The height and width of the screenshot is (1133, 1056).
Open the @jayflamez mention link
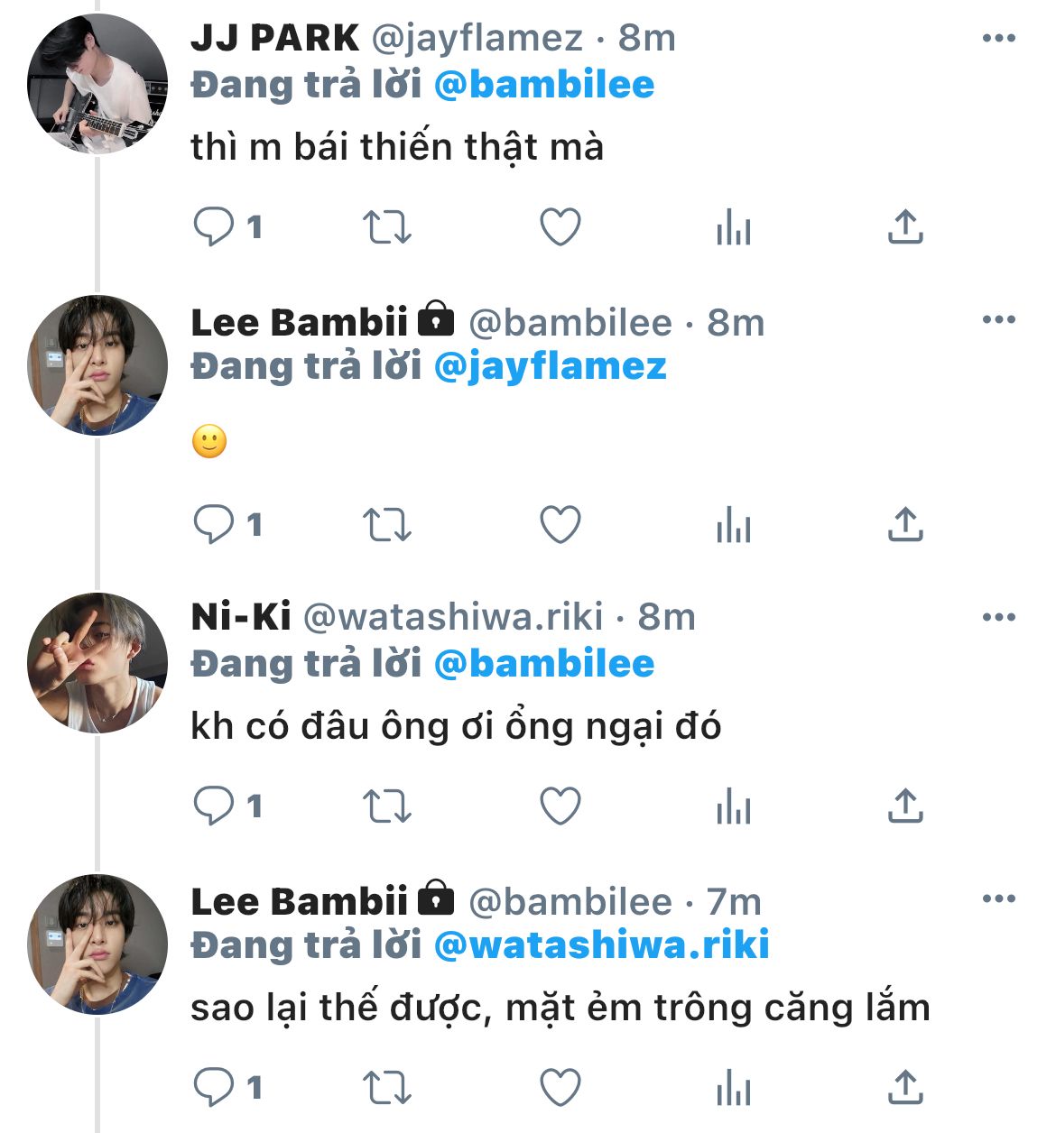[550, 366]
